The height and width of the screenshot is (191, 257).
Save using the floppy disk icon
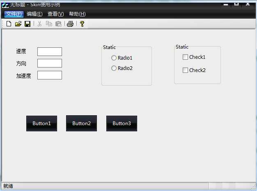click(28, 24)
